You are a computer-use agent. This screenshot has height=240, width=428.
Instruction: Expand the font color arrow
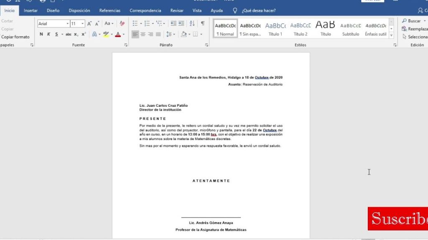(124, 34)
